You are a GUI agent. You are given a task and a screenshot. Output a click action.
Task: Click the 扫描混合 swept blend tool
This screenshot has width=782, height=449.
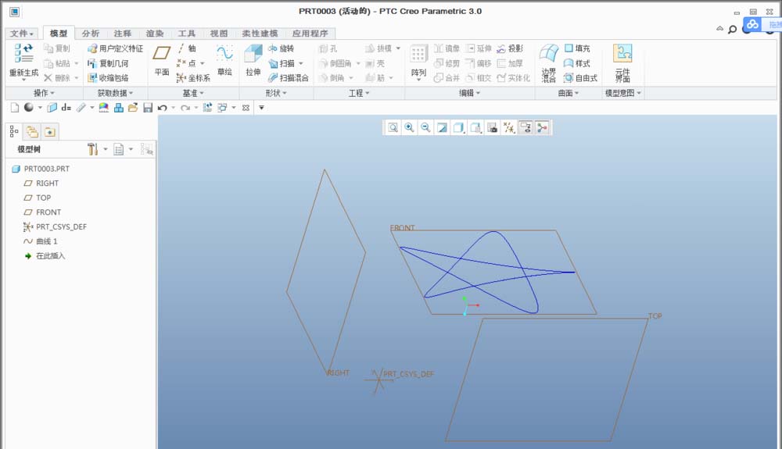289,77
